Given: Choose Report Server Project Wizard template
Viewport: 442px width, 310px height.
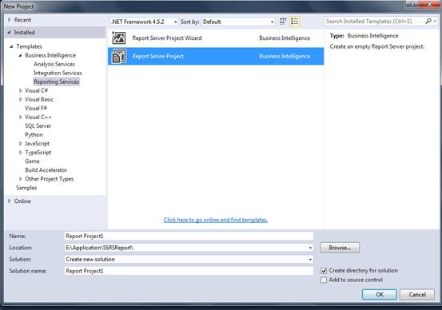Looking at the screenshot, I should 216,38.
